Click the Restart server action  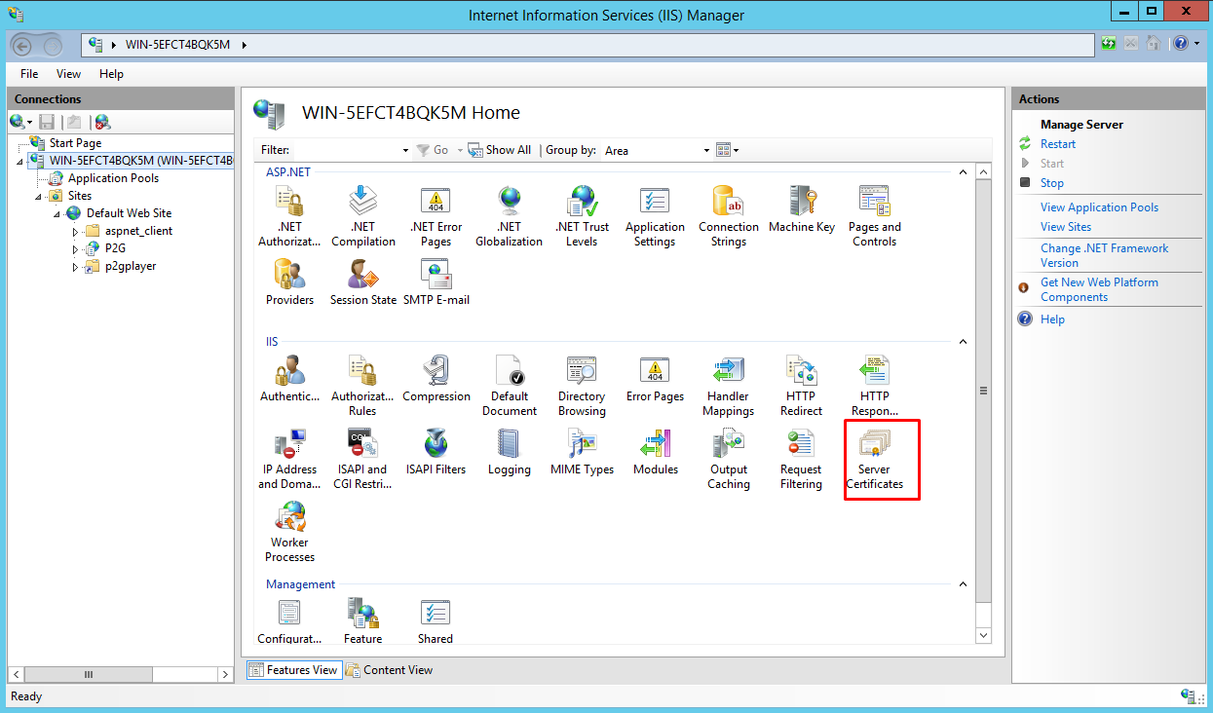(x=1058, y=144)
